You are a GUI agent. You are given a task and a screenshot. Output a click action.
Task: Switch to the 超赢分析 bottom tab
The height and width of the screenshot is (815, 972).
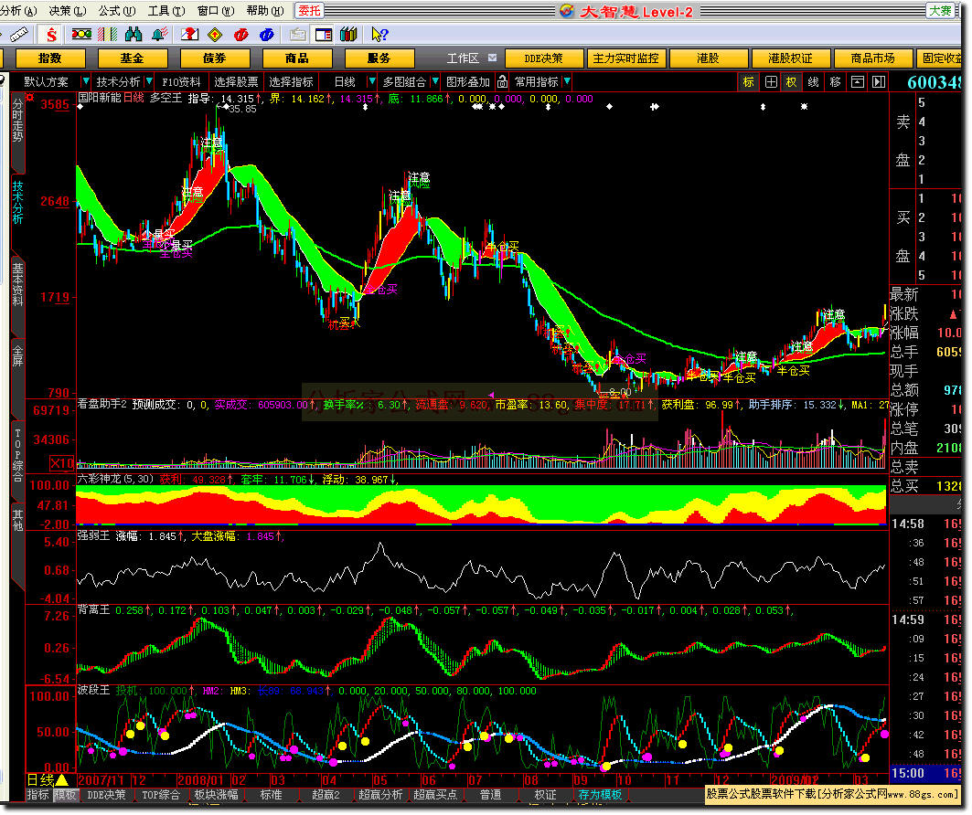(380, 795)
